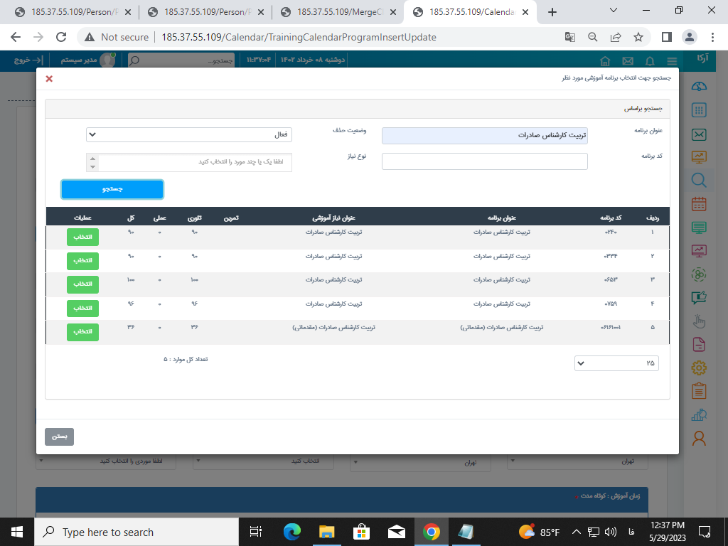Open the yellow settings gear in sidebar
Viewport: 728px width, 546px height.
tap(699, 367)
